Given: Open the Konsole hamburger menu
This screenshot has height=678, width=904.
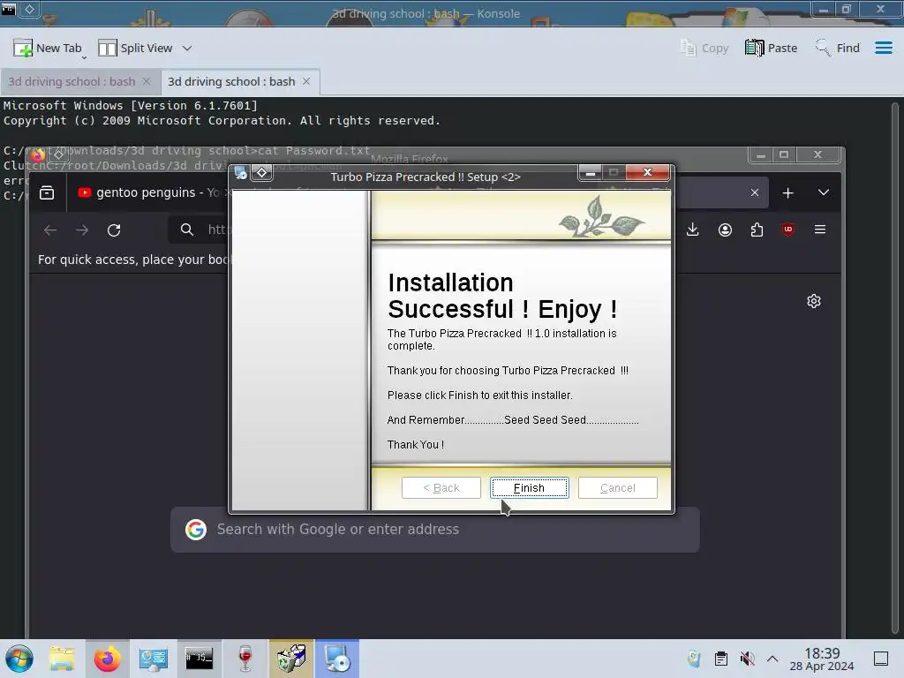Looking at the screenshot, I should click(x=883, y=49).
